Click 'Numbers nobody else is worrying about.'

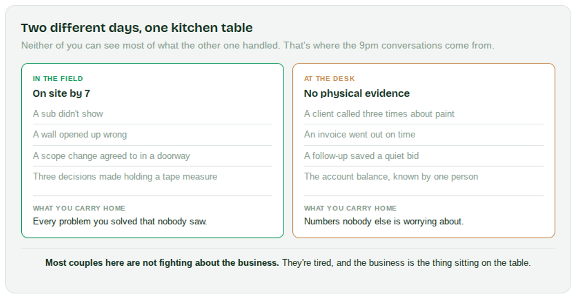[384, 221]
